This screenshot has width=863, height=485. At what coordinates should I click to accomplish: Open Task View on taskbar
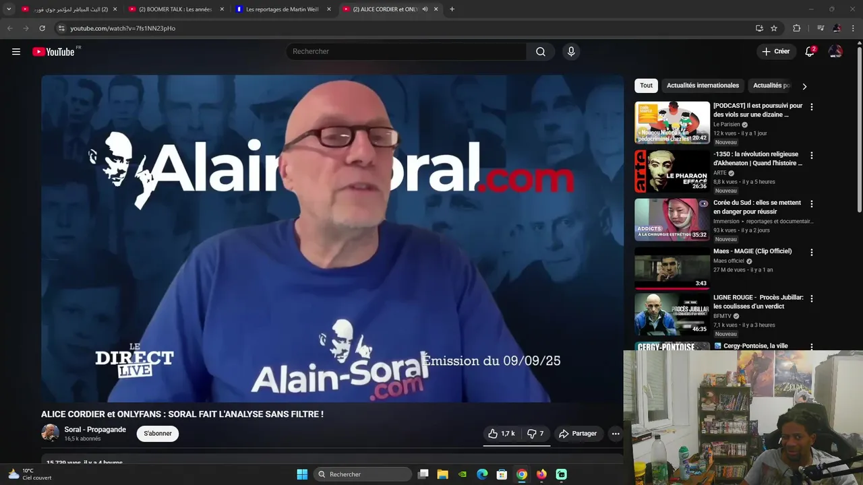point(423,474)
